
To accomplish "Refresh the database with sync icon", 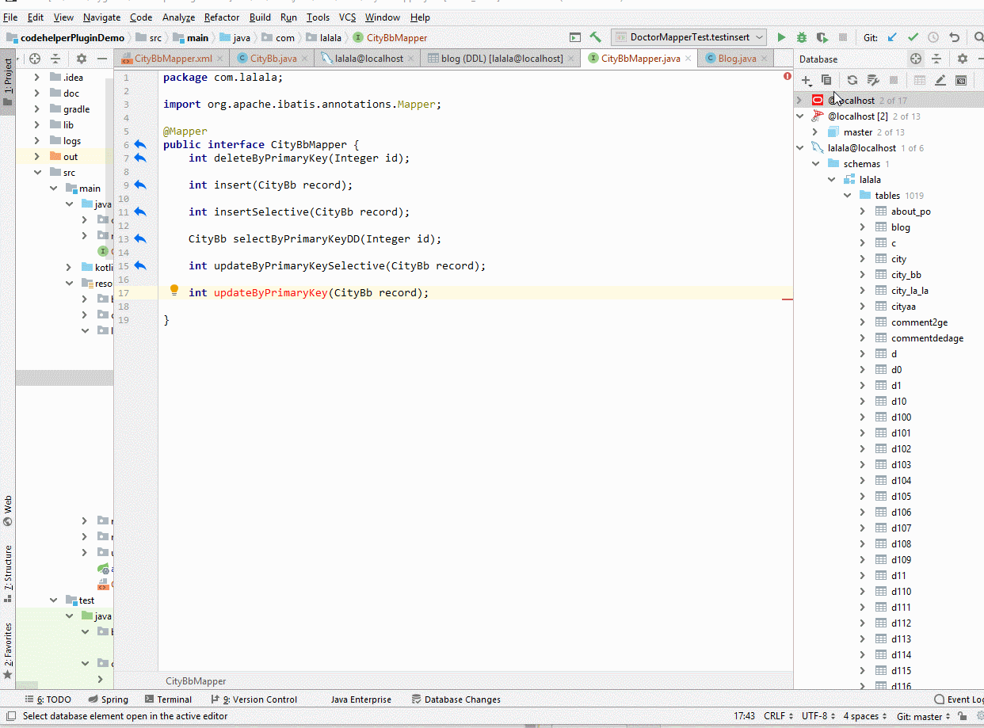I will (x=852, y=80).
